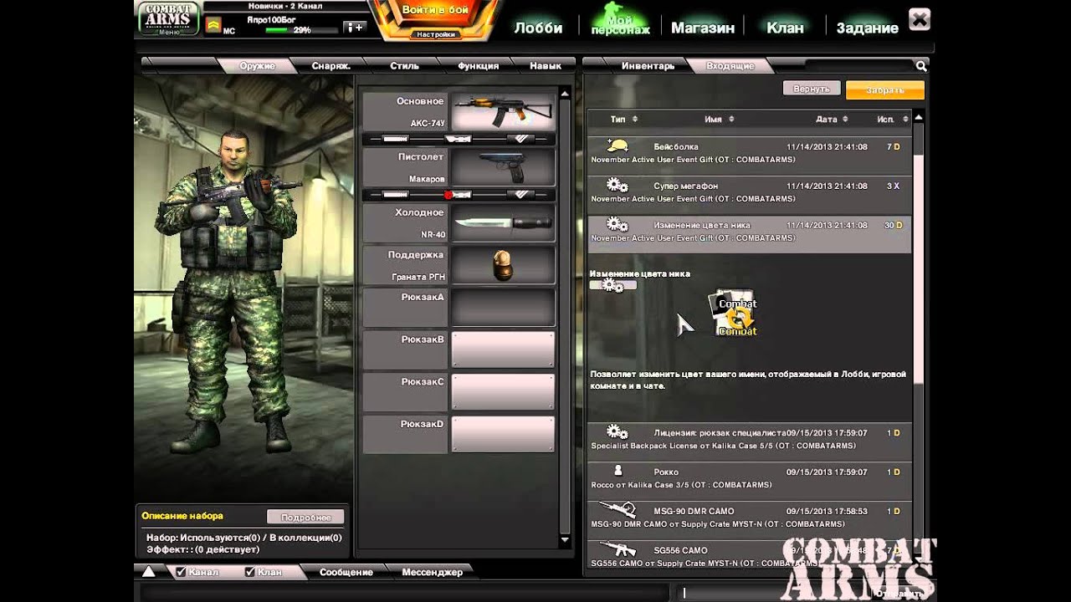Open the Задание section
Viewport: 1071px width, 602px height.
click(868, 28)
